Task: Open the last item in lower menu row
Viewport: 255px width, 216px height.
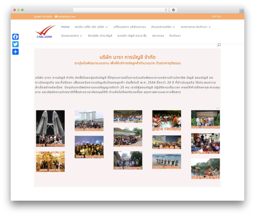Action: (175, 36)
